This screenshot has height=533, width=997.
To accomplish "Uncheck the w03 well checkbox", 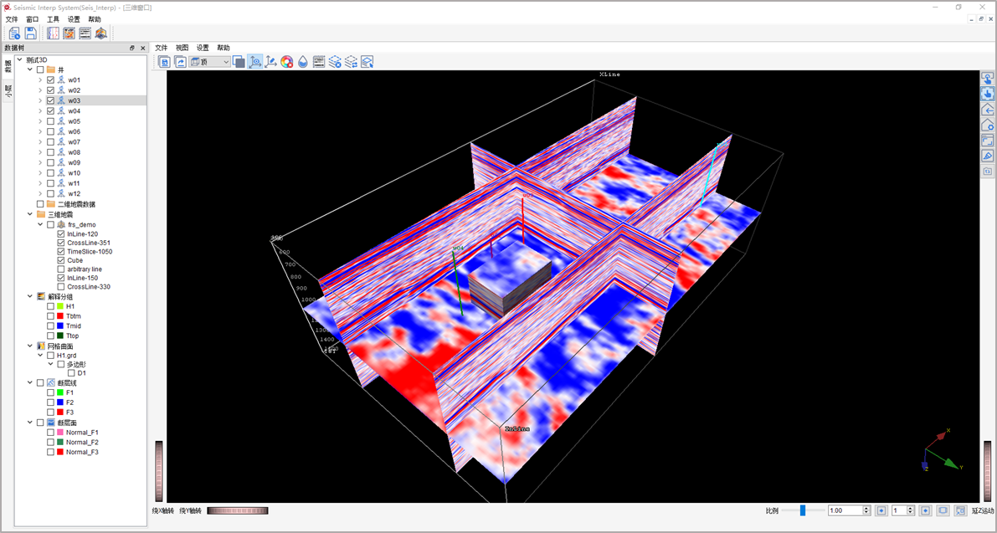I will (x=51, y=100).
